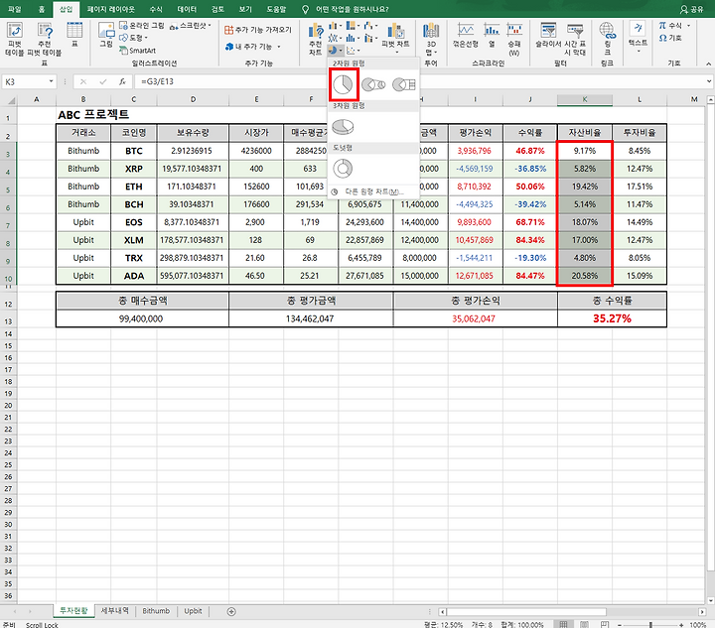Click the vertical scrollbar down arrow
This screenshot has width=715, height=628.
[710, 600]
